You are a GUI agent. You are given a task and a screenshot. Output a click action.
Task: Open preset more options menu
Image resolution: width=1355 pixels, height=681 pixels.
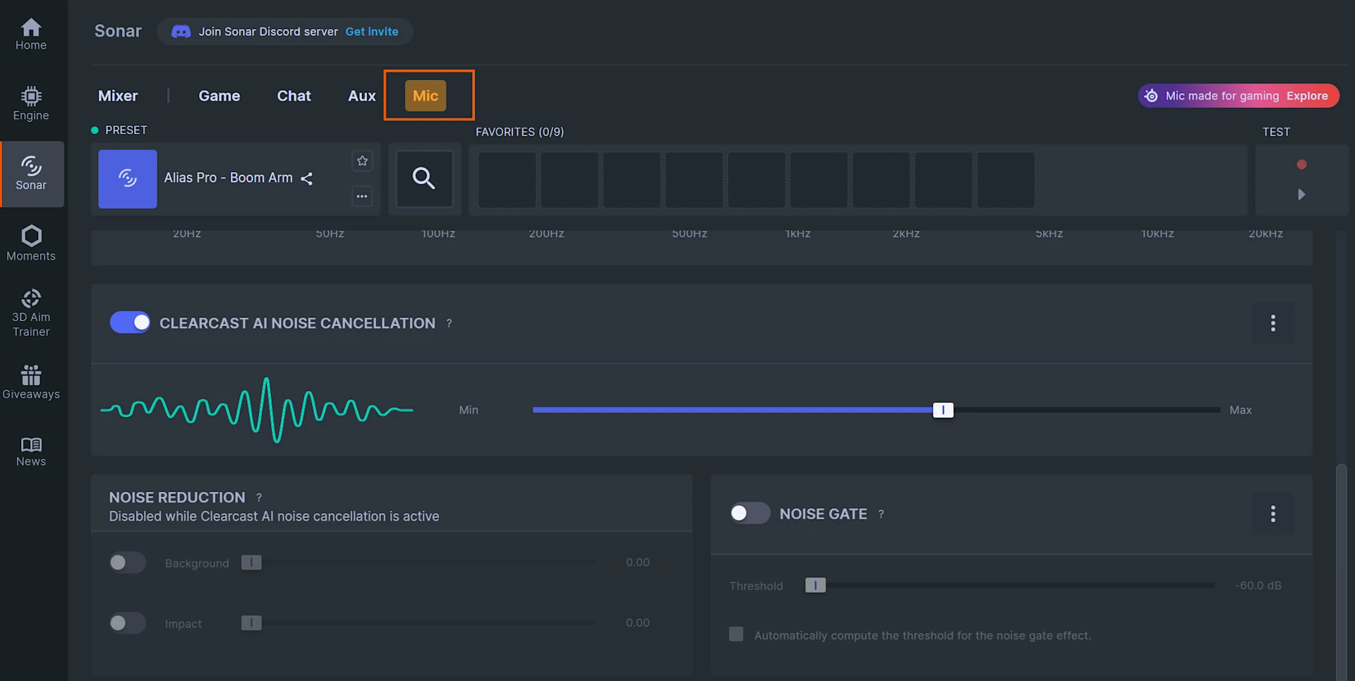point(362,196)
